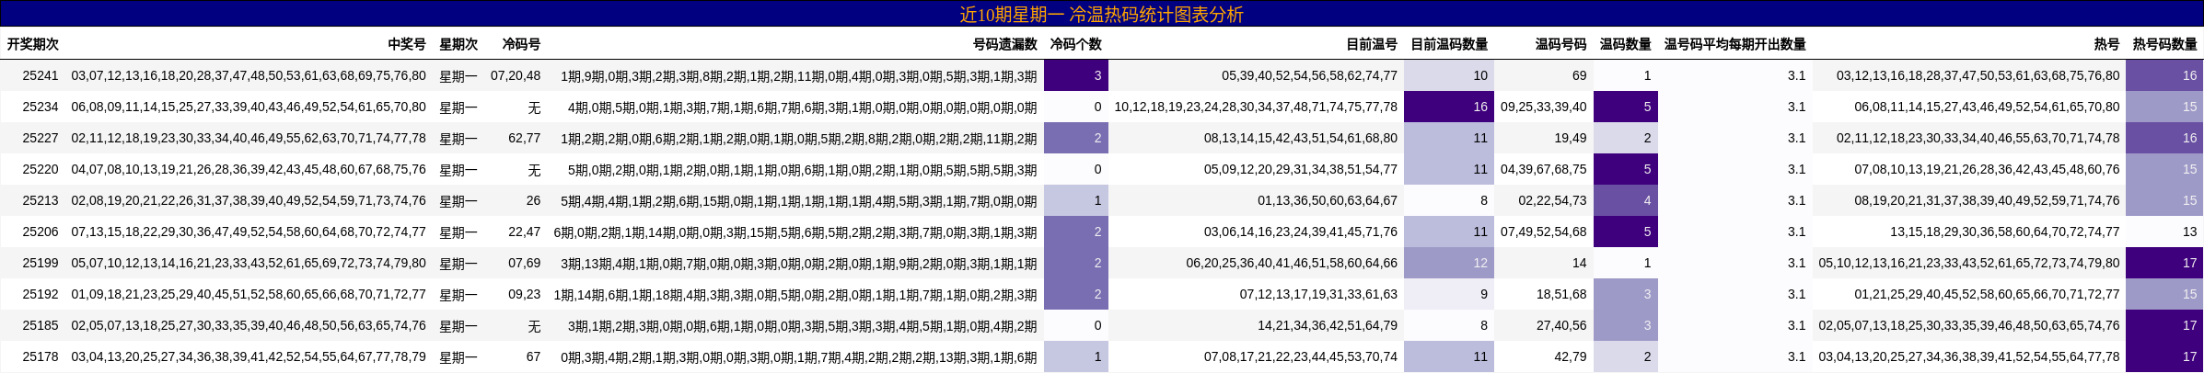Select the 开奖期次 column header
The image size is (2204, 373).
(33, 44)
